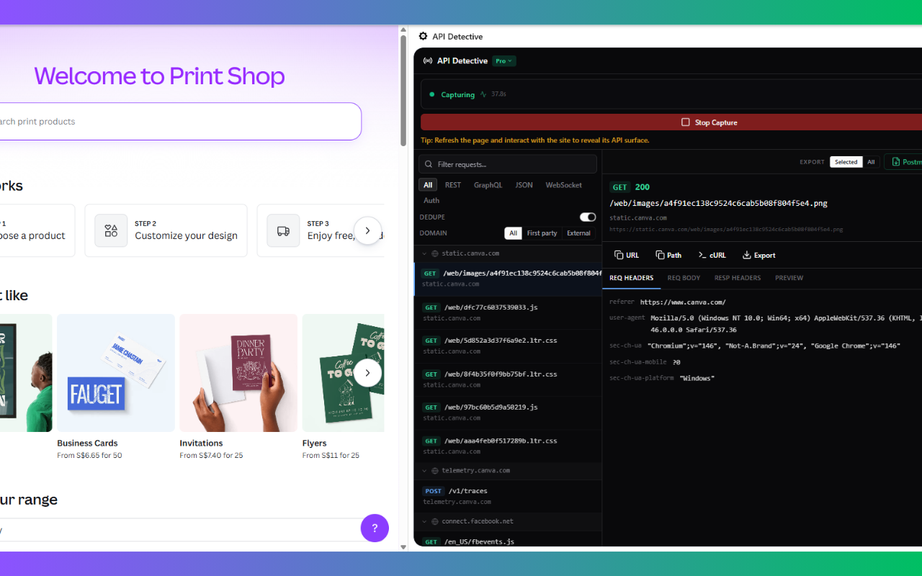Click the Business Cards price From S$6.65 for 50
The width and height of the screenshot is (922, 576).
point(89,456)
